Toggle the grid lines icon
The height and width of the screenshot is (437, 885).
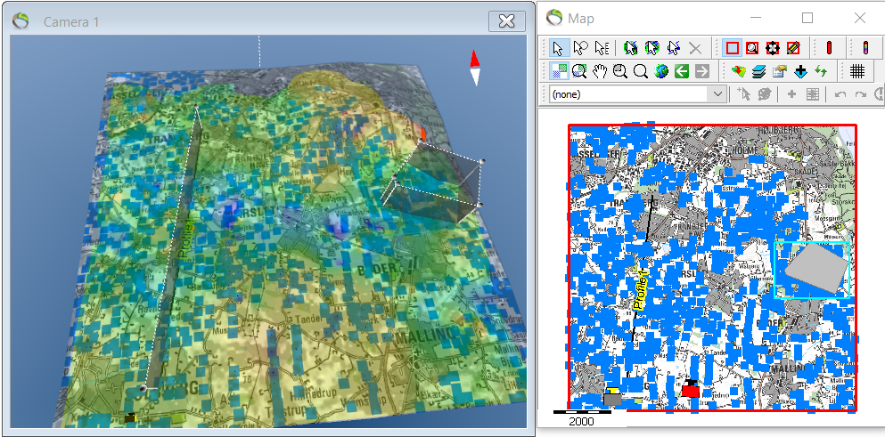[x=858, y=71]
